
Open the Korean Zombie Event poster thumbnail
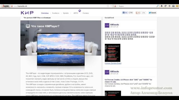(112, 53)
